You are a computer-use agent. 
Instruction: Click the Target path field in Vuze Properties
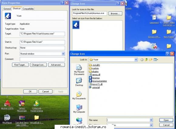coord(42,34)
